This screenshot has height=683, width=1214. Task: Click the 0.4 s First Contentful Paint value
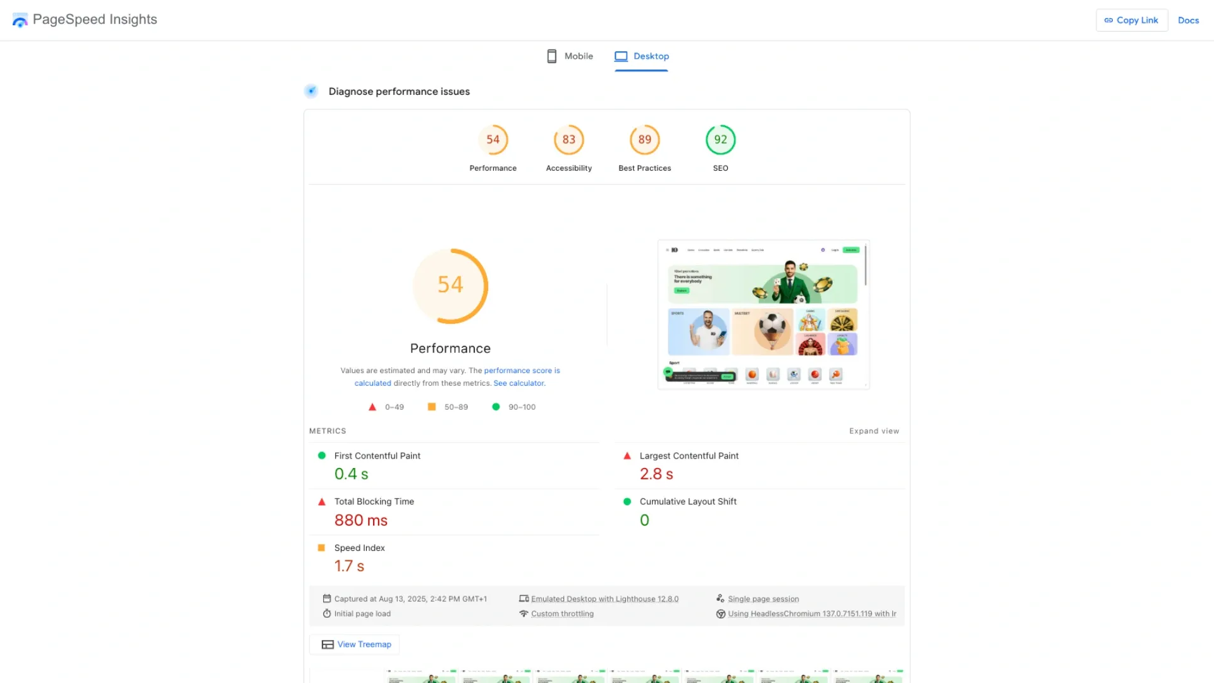point(352,474)
